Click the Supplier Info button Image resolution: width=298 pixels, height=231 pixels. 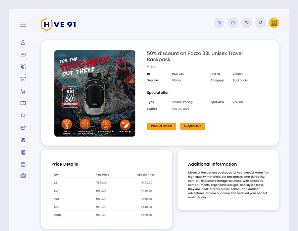192,126
